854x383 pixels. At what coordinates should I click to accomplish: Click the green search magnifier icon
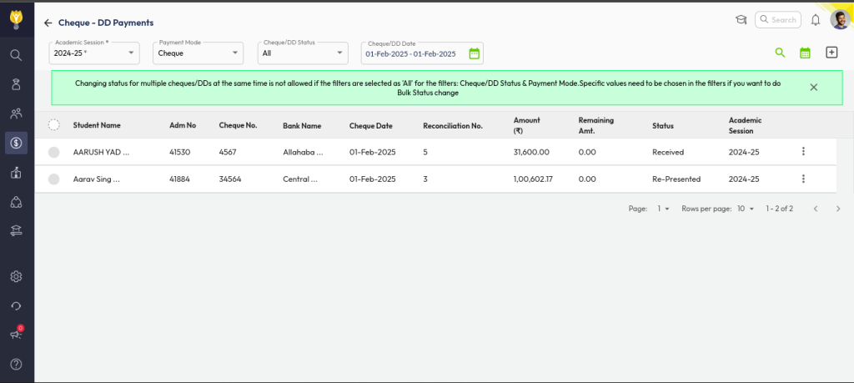(x=780, y=53)
